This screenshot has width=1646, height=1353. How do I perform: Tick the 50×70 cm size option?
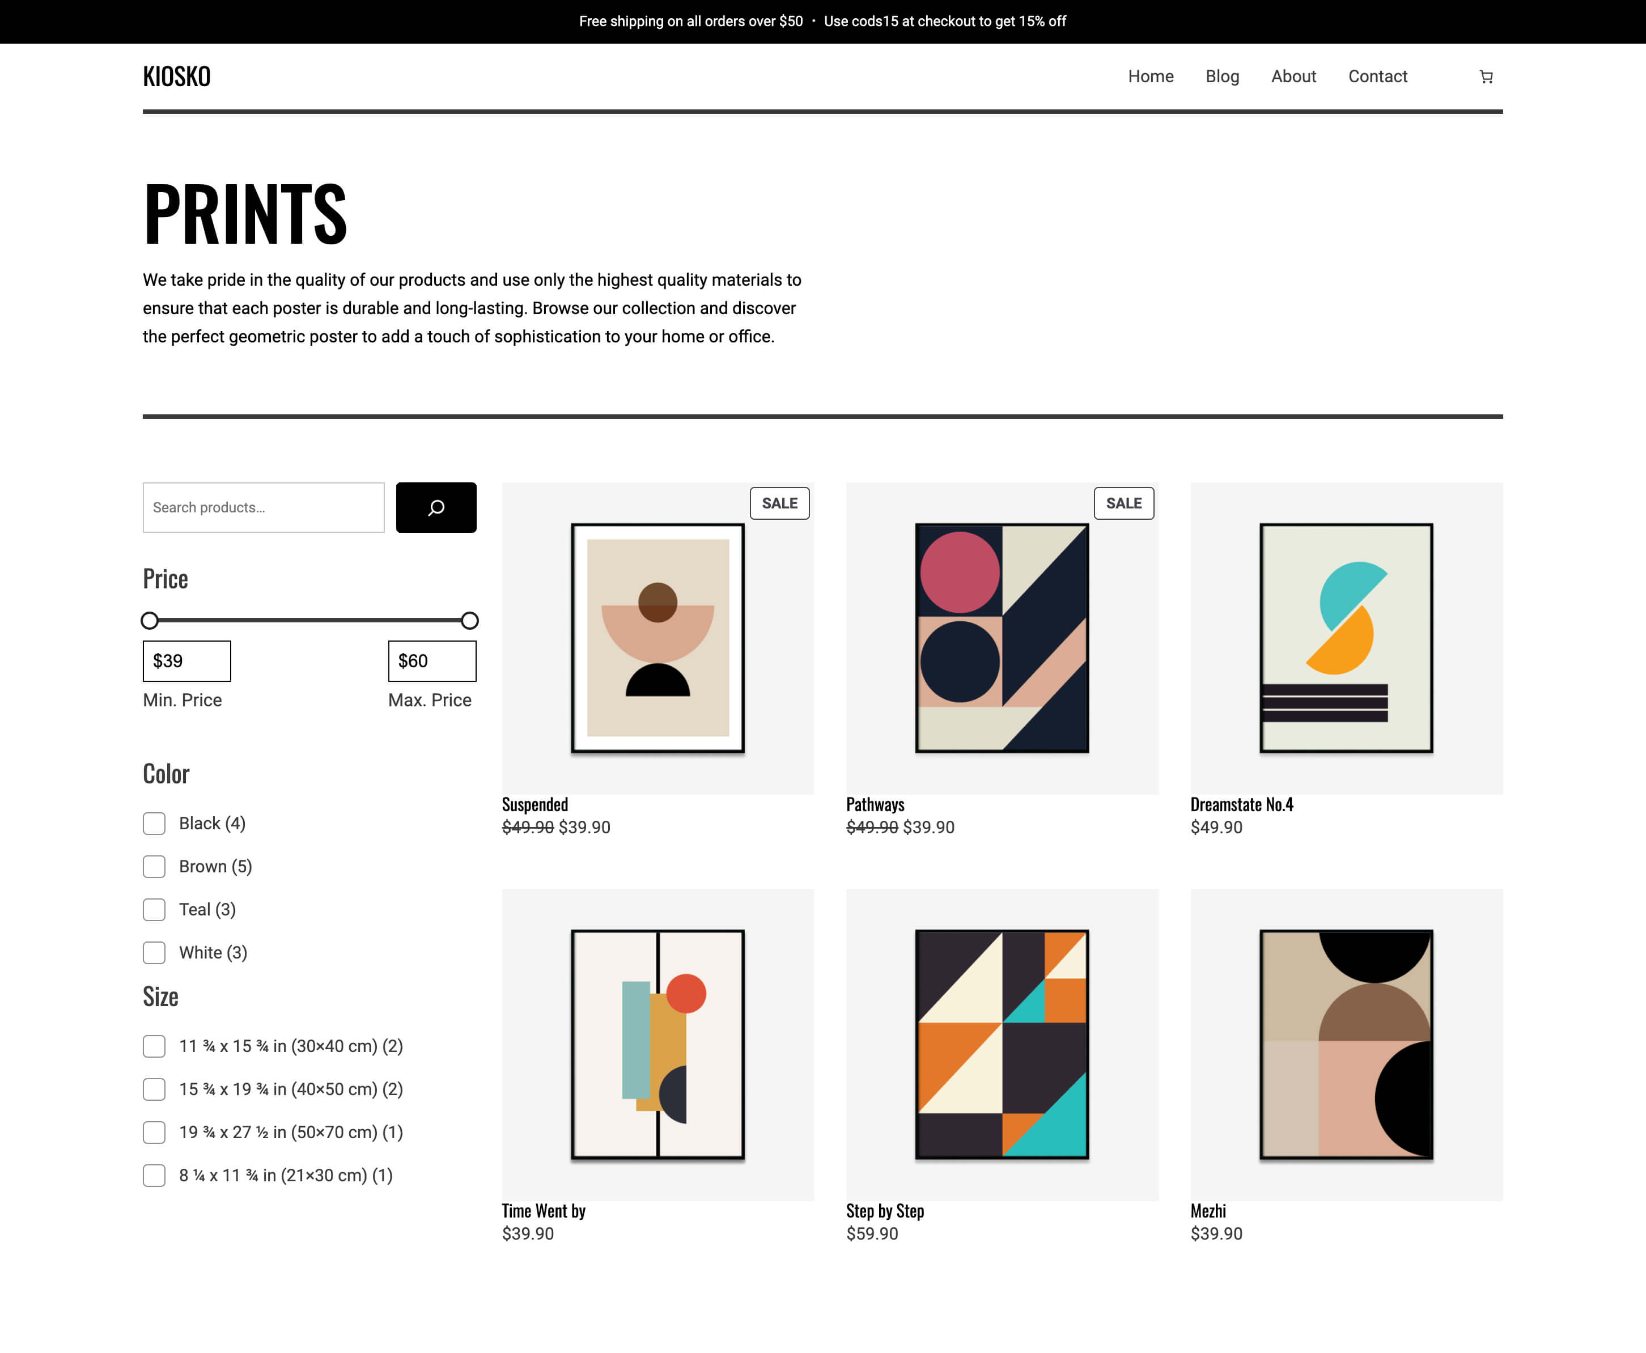(154, 1131)
